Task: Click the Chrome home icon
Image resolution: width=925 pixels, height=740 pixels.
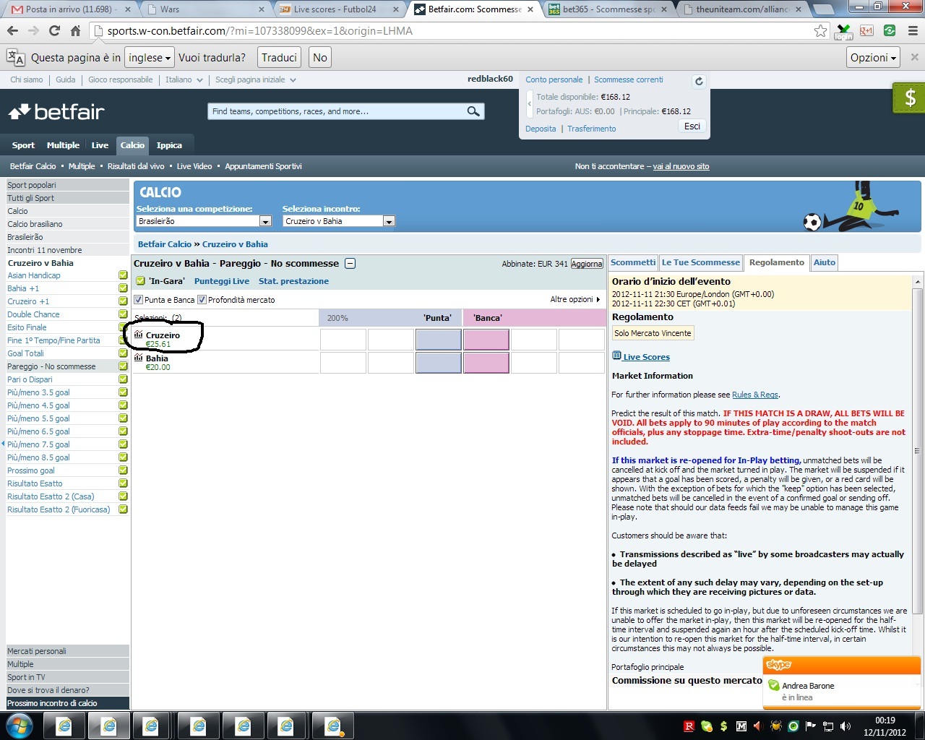Action: pyautogui.click(x=75, y=30)
